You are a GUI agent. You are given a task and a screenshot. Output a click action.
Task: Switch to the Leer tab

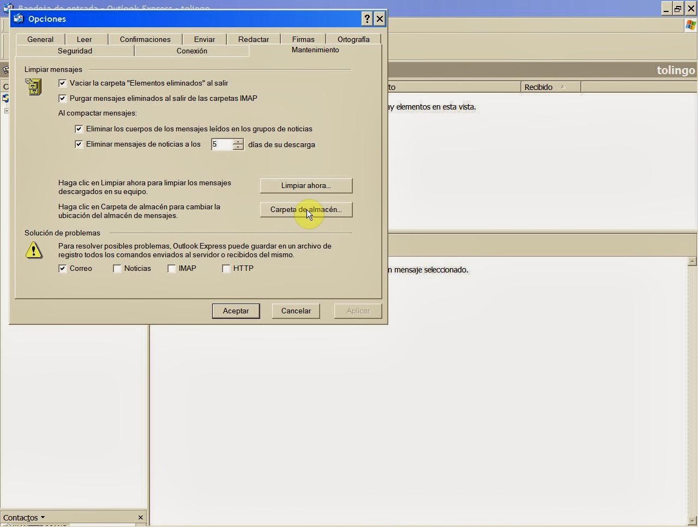tap(84, 39)
